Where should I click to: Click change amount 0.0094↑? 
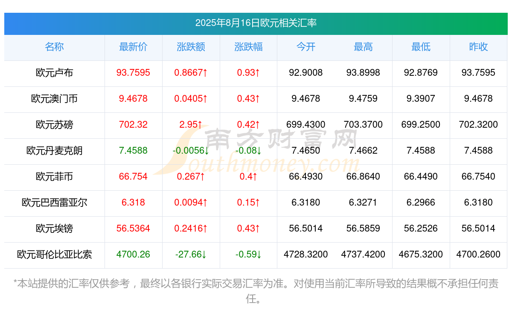click(191, 203)
